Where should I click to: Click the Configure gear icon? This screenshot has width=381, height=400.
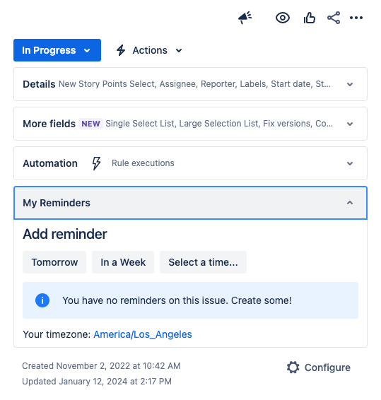(x=293, y=367)
